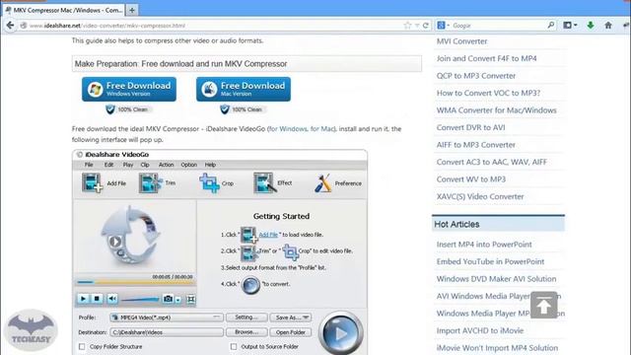Click the search magnifier icon
The width and height of the screenshot is (631, 355).
[550, 25]
